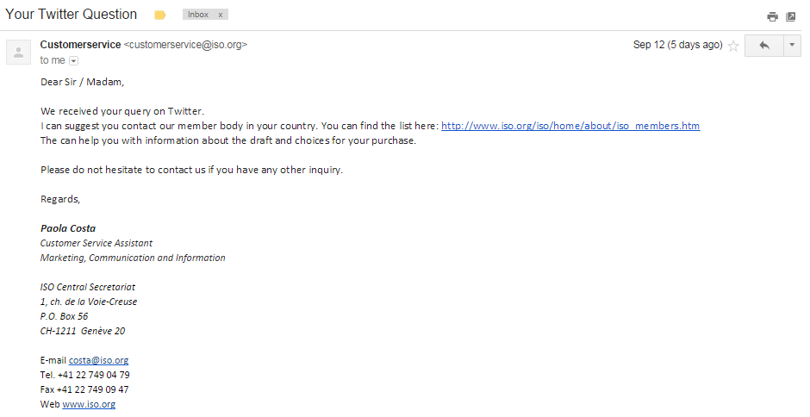Click the costa@iso.org email link
The height and width of the screenshot is (417, 810).
pyautogui.click(x=99, y=360)
